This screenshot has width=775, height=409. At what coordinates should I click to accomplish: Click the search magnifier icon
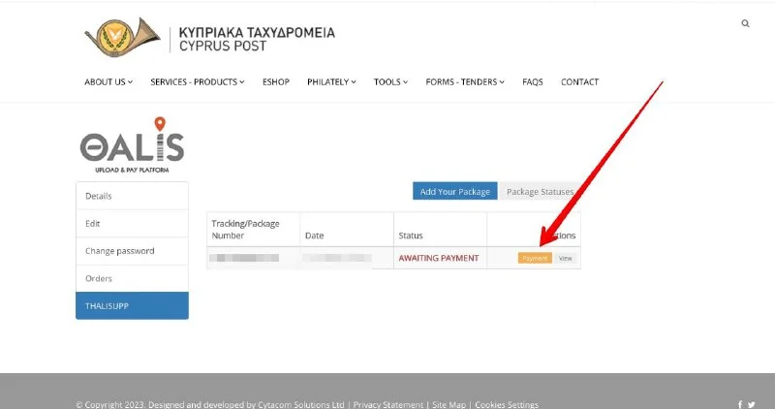pyautogui.click(x=745, y=23)
